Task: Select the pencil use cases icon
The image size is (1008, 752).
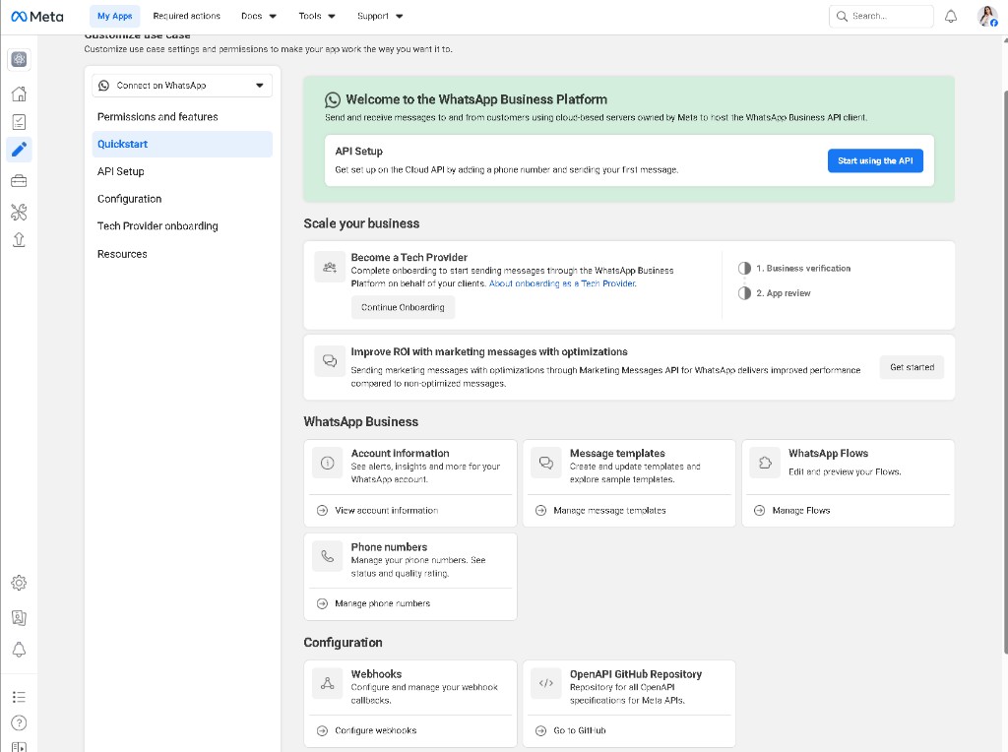Action: click(x=20, y=150)
